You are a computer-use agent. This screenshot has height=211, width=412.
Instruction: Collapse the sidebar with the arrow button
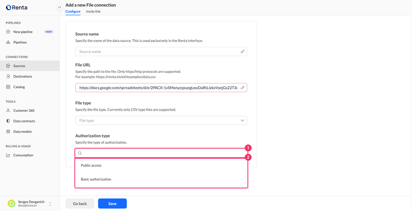point(60,7)
